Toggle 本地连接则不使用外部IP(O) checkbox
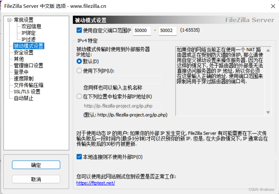 pos(79,157)
